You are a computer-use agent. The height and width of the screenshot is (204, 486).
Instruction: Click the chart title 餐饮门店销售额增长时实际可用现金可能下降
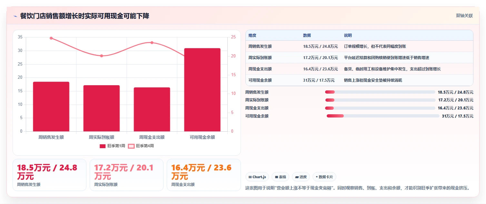84,16
